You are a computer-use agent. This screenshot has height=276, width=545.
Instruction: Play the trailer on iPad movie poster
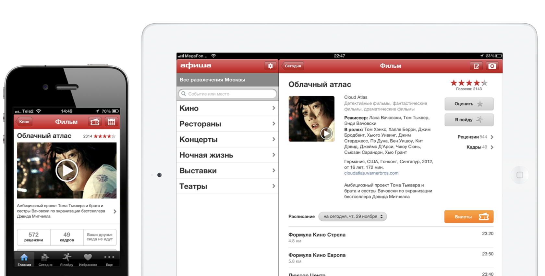point(326,133)
